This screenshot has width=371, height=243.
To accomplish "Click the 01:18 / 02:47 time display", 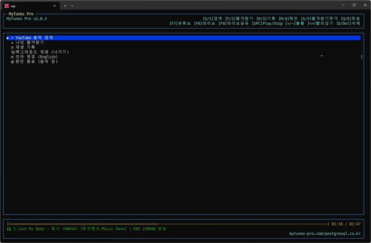I will [346, 224].
